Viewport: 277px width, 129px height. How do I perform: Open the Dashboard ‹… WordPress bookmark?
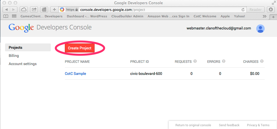click(87, 16)
